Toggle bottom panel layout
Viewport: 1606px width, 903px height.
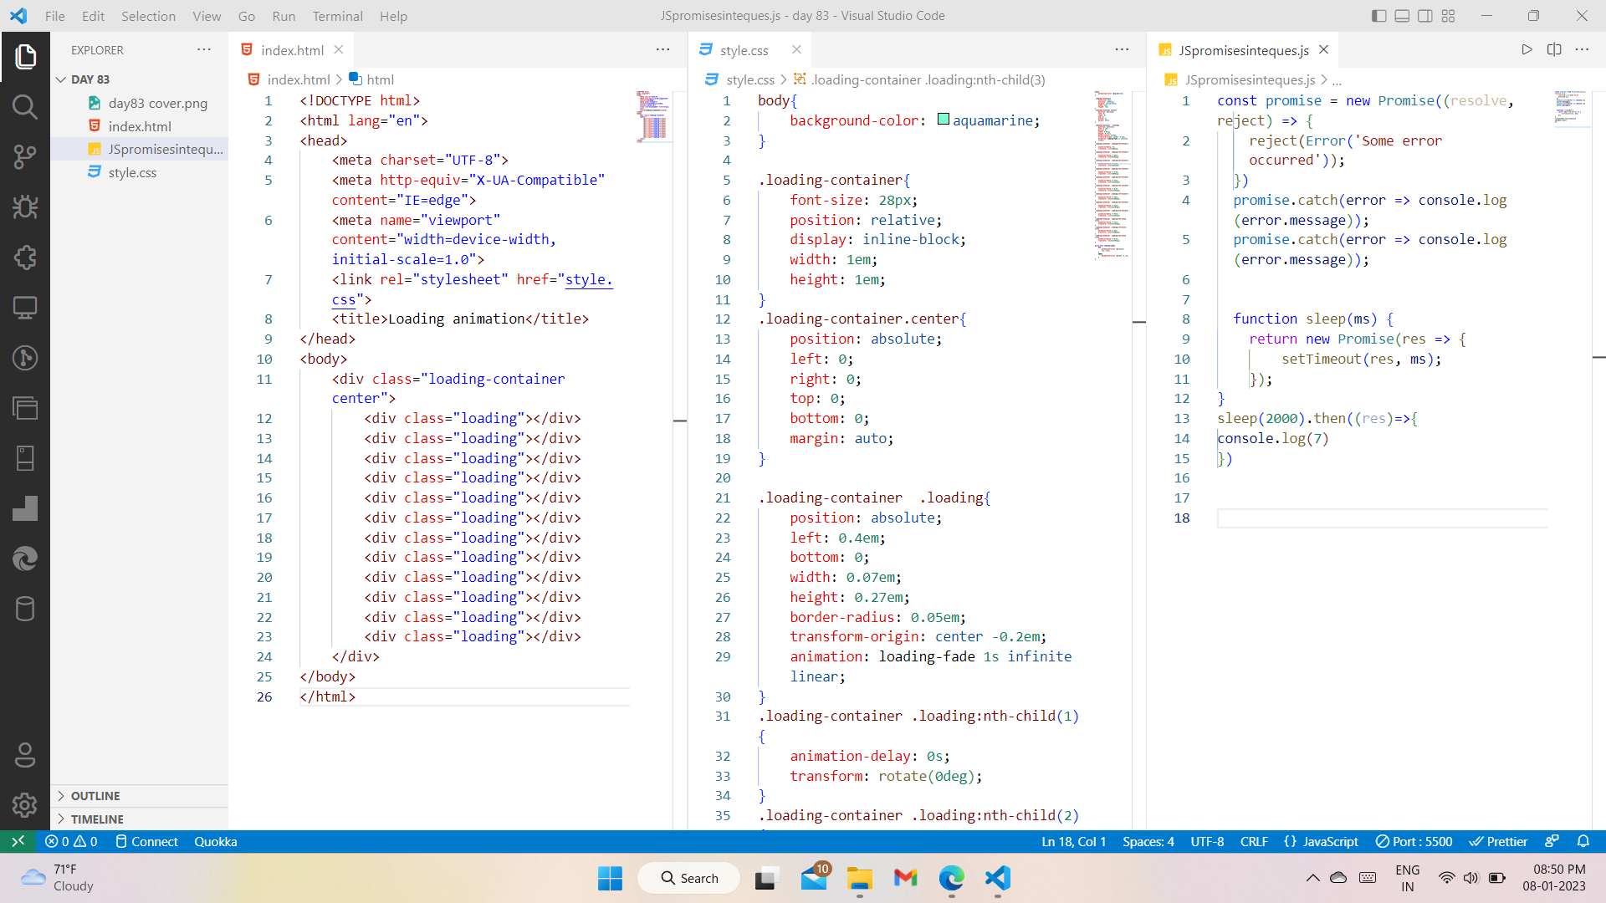pyautogui.click(x=1403, y=16)
